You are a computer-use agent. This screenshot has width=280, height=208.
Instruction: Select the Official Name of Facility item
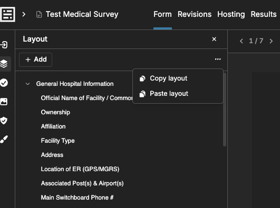click(x=87, y=98)
